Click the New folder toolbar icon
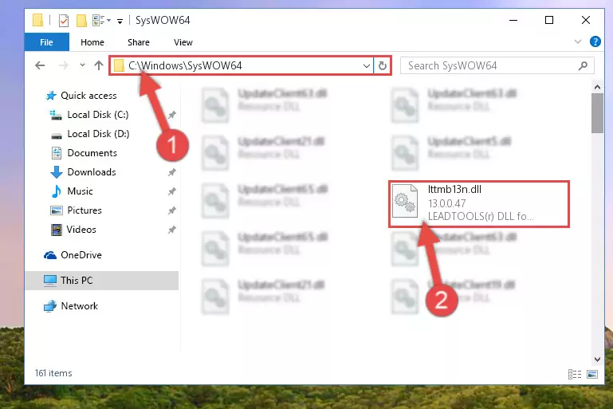 tap(81, 21)
